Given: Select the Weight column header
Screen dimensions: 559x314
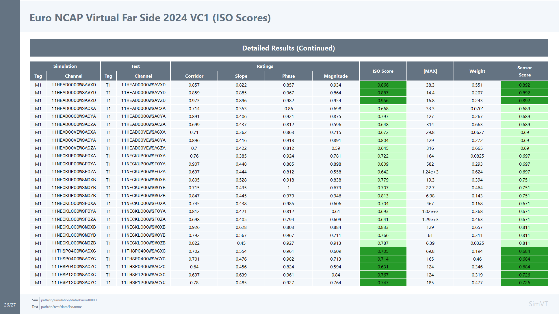Looking at the screenshot, I should tap(477, 71).
